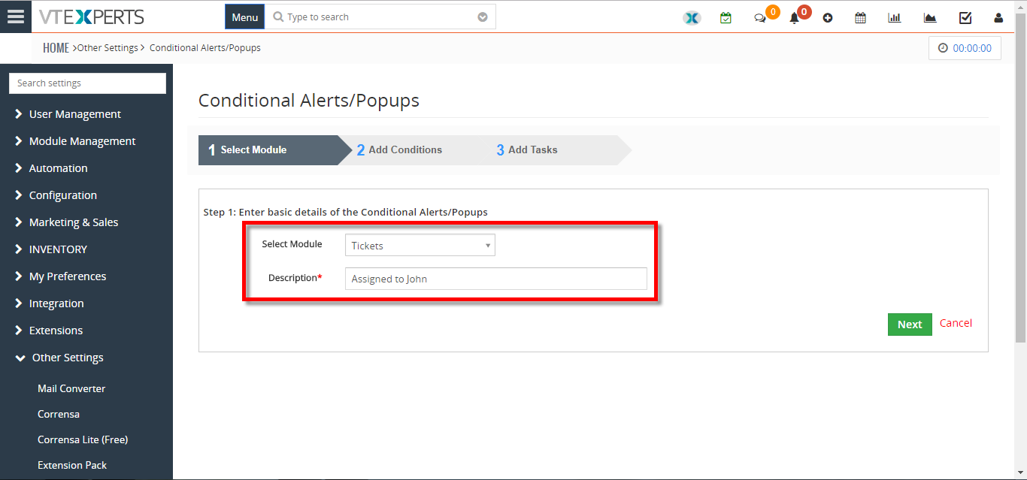This screenshot has height=480, width=1027.
Task: Click the VTExperts X logo icon in the toolbar
Action: pyautogui.click(x=692, y=18)
